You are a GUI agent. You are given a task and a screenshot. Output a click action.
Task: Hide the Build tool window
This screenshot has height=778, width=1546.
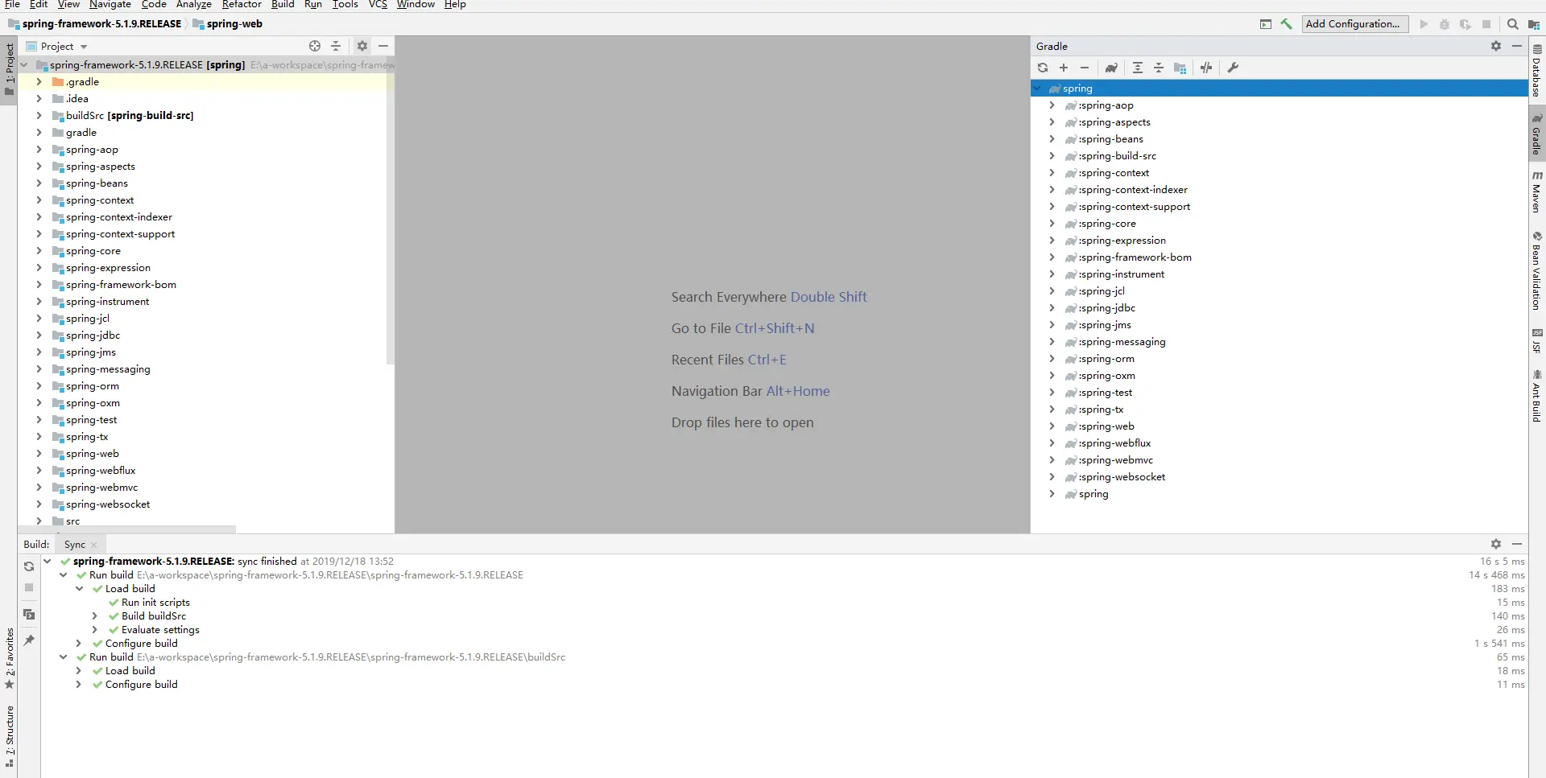[1517, 544]
